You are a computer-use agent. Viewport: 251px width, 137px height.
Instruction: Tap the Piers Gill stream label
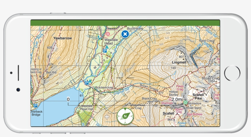click(196, 48)
